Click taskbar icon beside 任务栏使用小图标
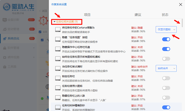 58,88
